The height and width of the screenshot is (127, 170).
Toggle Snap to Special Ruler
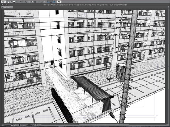tap(51, 2)
